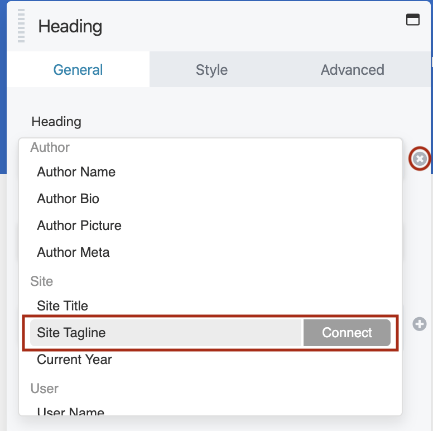The image size is (433, 431).
Task: Choose Site Title field
Action: (62, 306)
